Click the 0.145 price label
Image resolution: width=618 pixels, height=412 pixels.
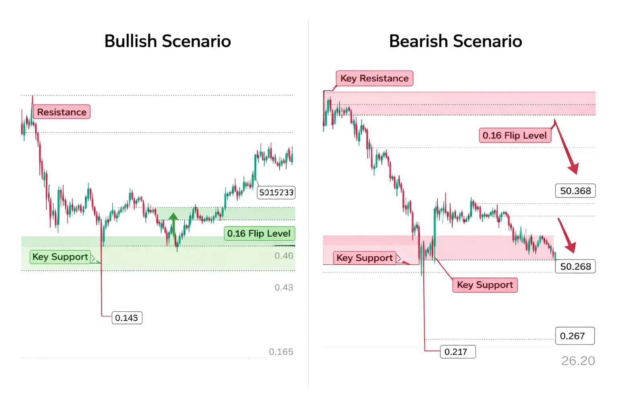click(127, 318)
